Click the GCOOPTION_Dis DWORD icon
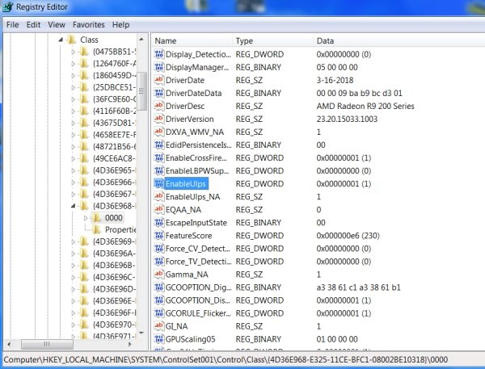This screenshot has width=485, height=369. point(158,300)
